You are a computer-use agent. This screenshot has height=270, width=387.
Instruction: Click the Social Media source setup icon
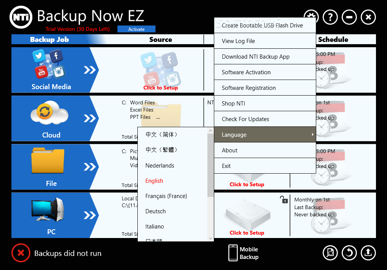[x=161, y=69]
